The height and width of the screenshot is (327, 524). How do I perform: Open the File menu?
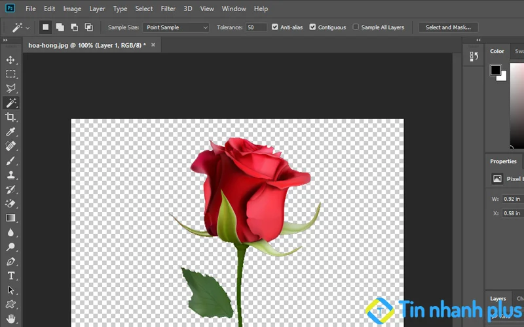point(30,9)
